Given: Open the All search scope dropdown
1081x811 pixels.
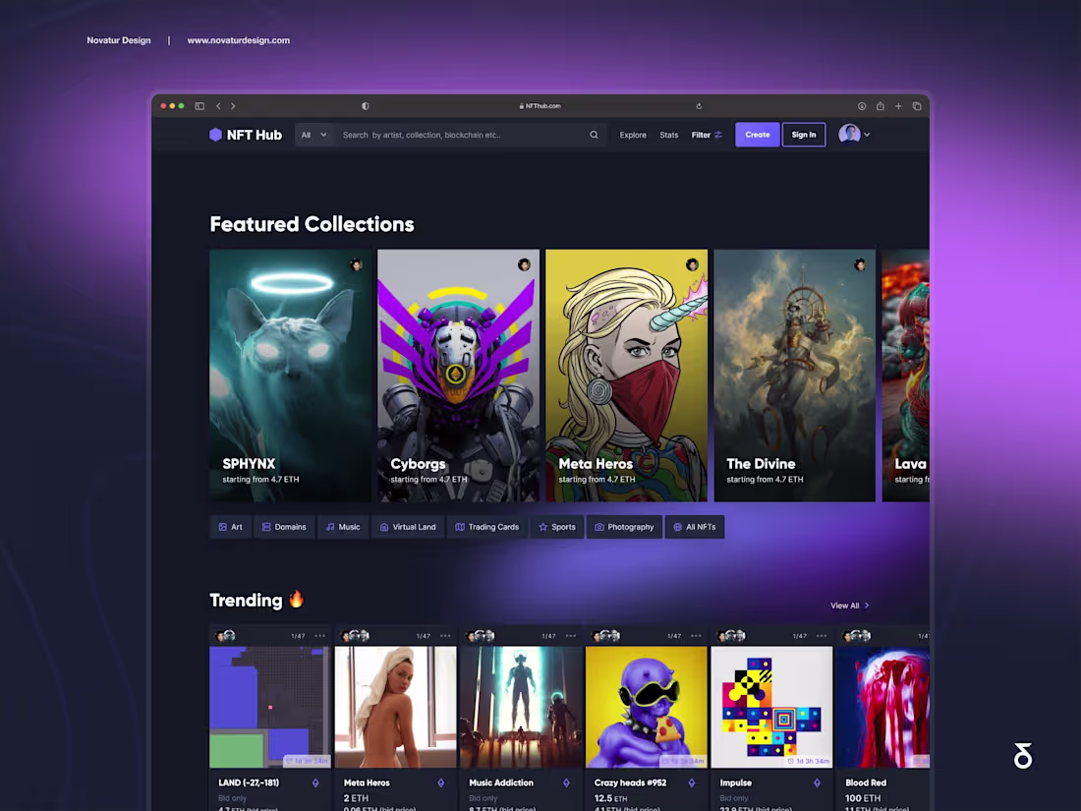Looking at the screenshot, I should tap(313, 135).
